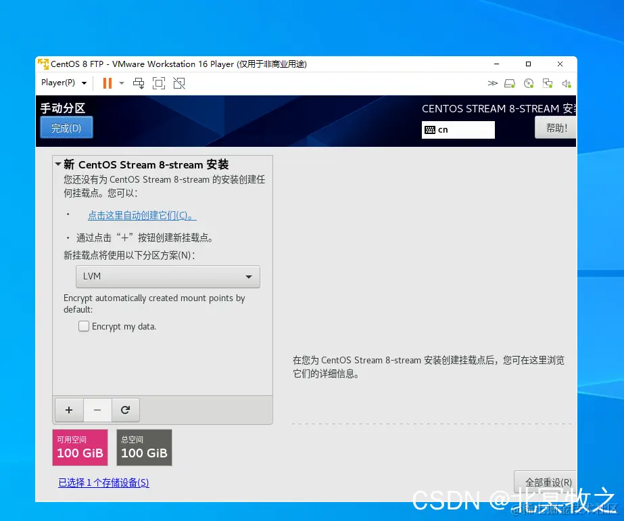Open the network adapter device icon
The image size is (624, 521).
(548, 83)
